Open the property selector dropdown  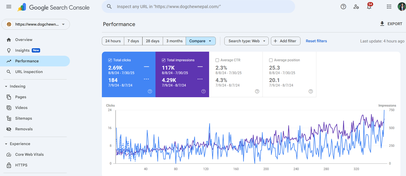[36, 24]
